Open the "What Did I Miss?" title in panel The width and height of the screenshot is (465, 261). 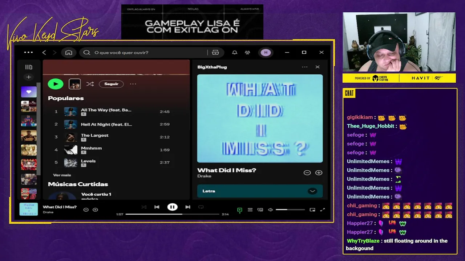(227, 170)
